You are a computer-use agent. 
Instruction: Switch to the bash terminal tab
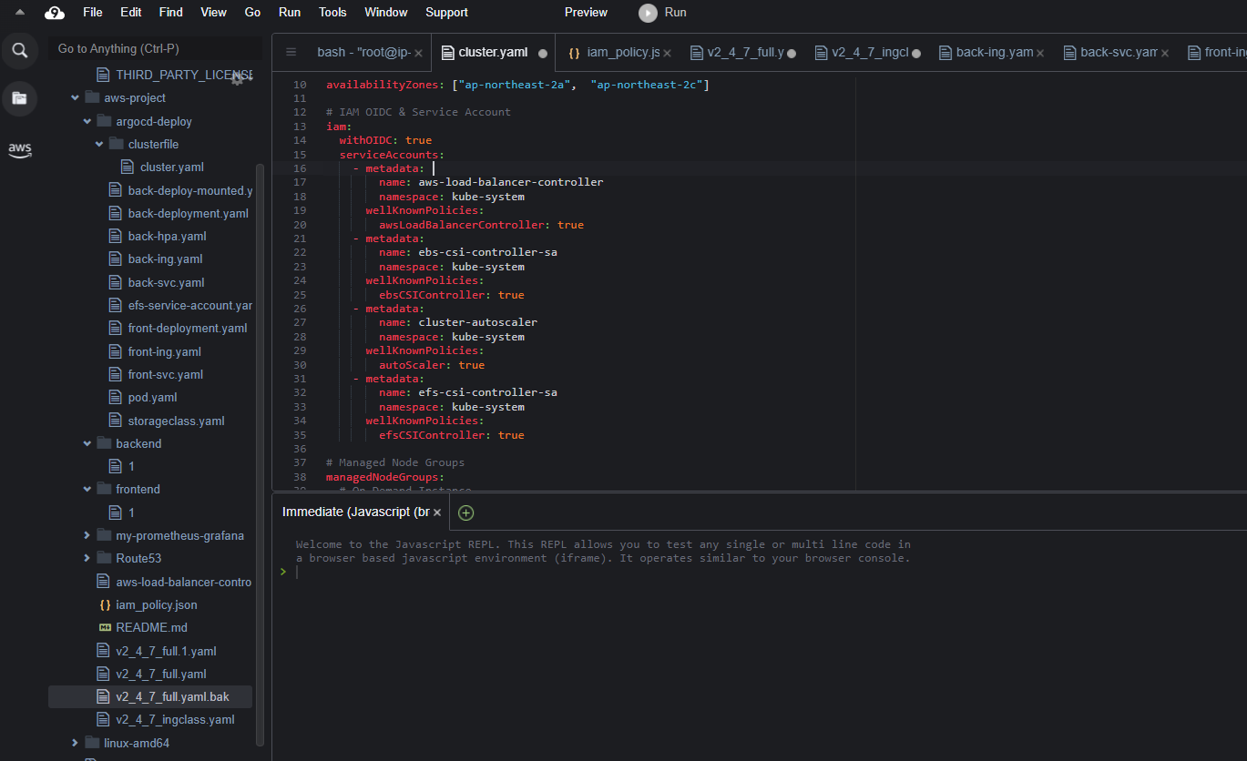click(x=364, y=53)
